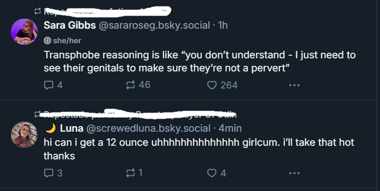Open the 1h timestamp on Sara's post
The height and width of the screenshot is (191, 380).
click(223, 25)
